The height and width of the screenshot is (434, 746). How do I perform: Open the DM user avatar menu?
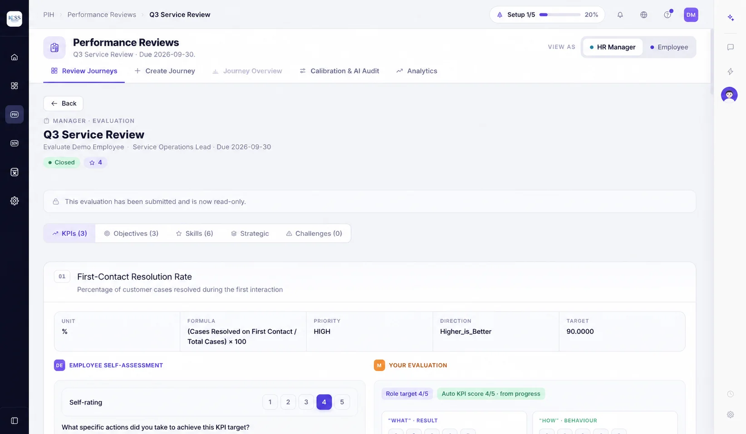[x=691, y=15]
